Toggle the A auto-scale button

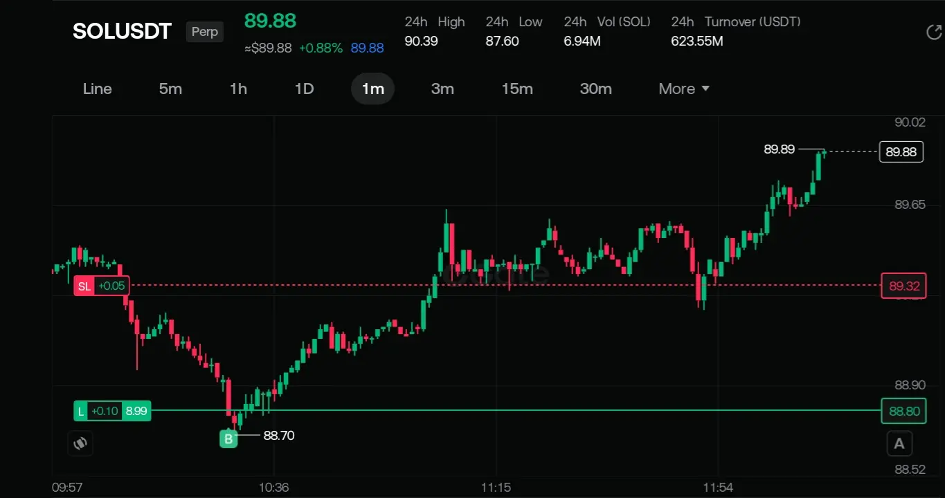899,443
